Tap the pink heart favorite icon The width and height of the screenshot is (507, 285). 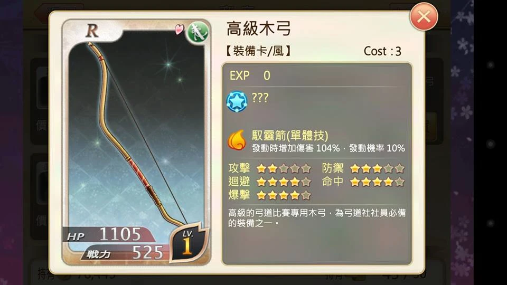click(x=179, y=29)
